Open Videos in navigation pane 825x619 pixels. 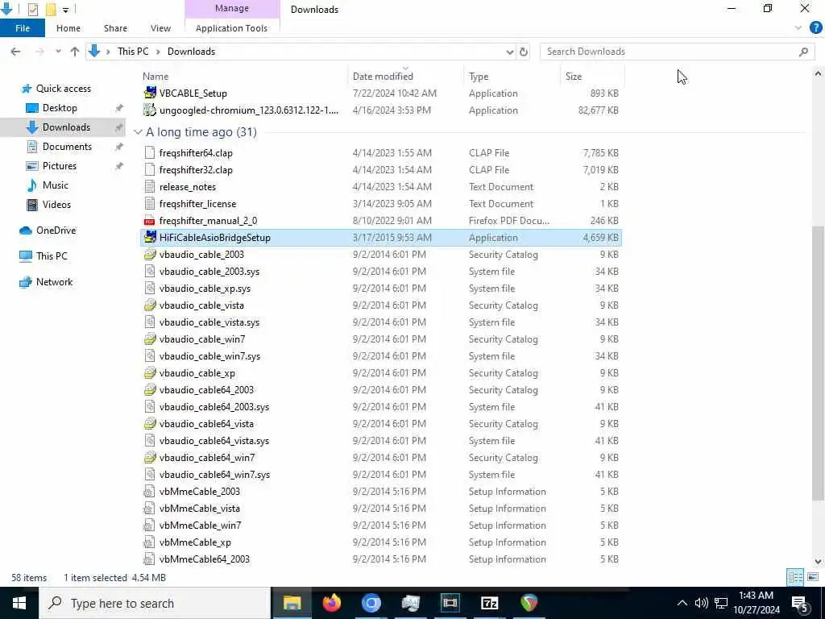(56, 205)
